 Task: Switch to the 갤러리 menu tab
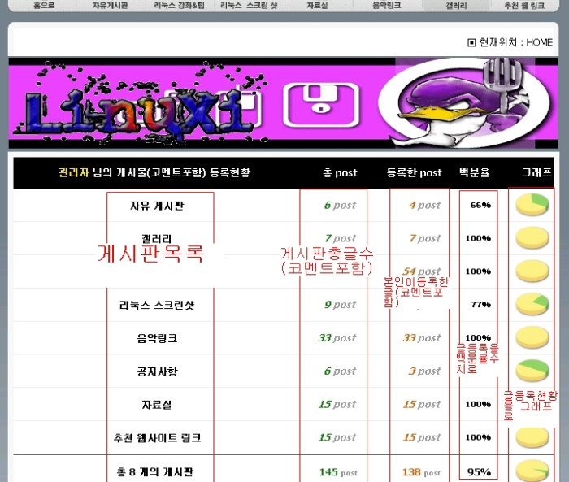(457, 5)
